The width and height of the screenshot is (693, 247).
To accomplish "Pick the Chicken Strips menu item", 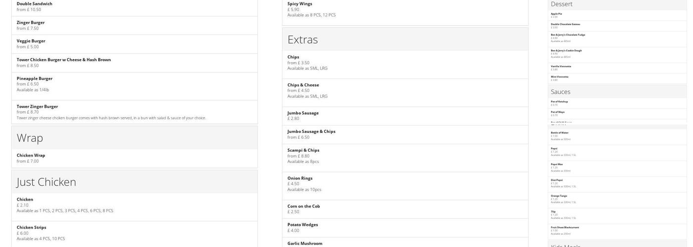I will [x=32, y=228].
